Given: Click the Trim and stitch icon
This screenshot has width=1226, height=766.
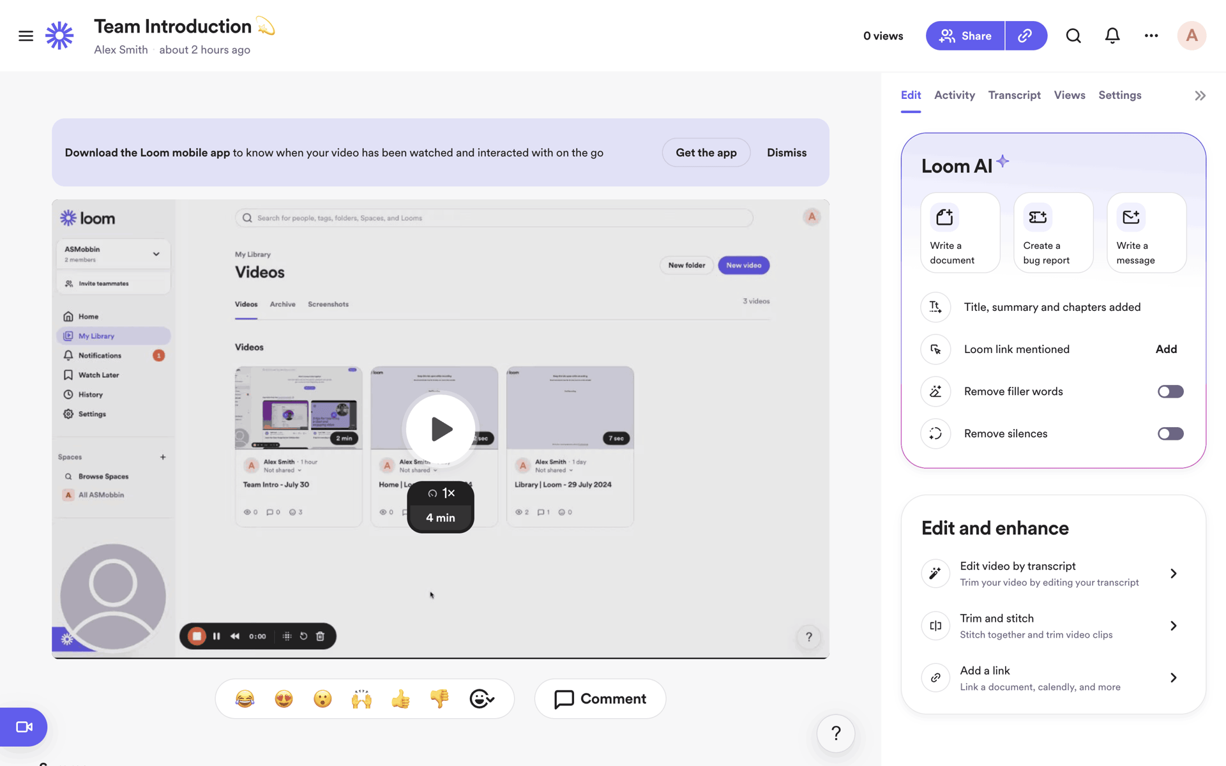Looking at the screenshot, I should coord(935,626).
